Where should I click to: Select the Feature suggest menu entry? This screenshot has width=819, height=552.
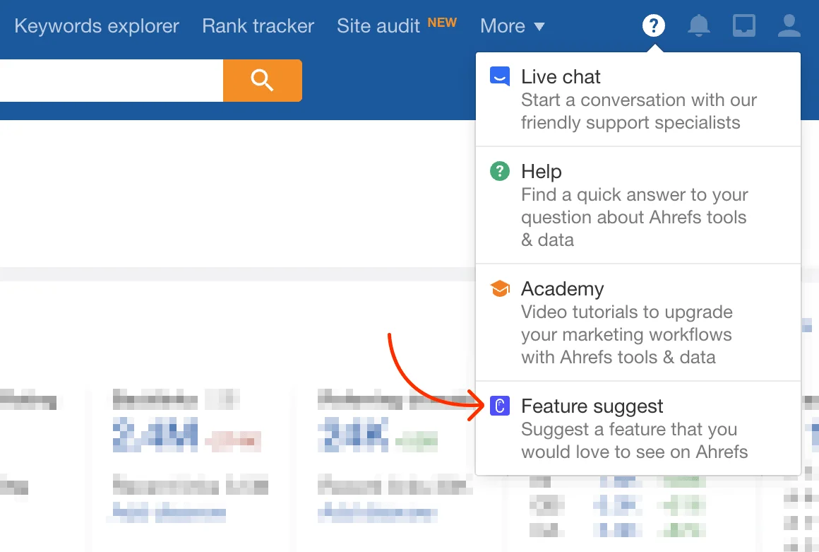tap(592, 406)
